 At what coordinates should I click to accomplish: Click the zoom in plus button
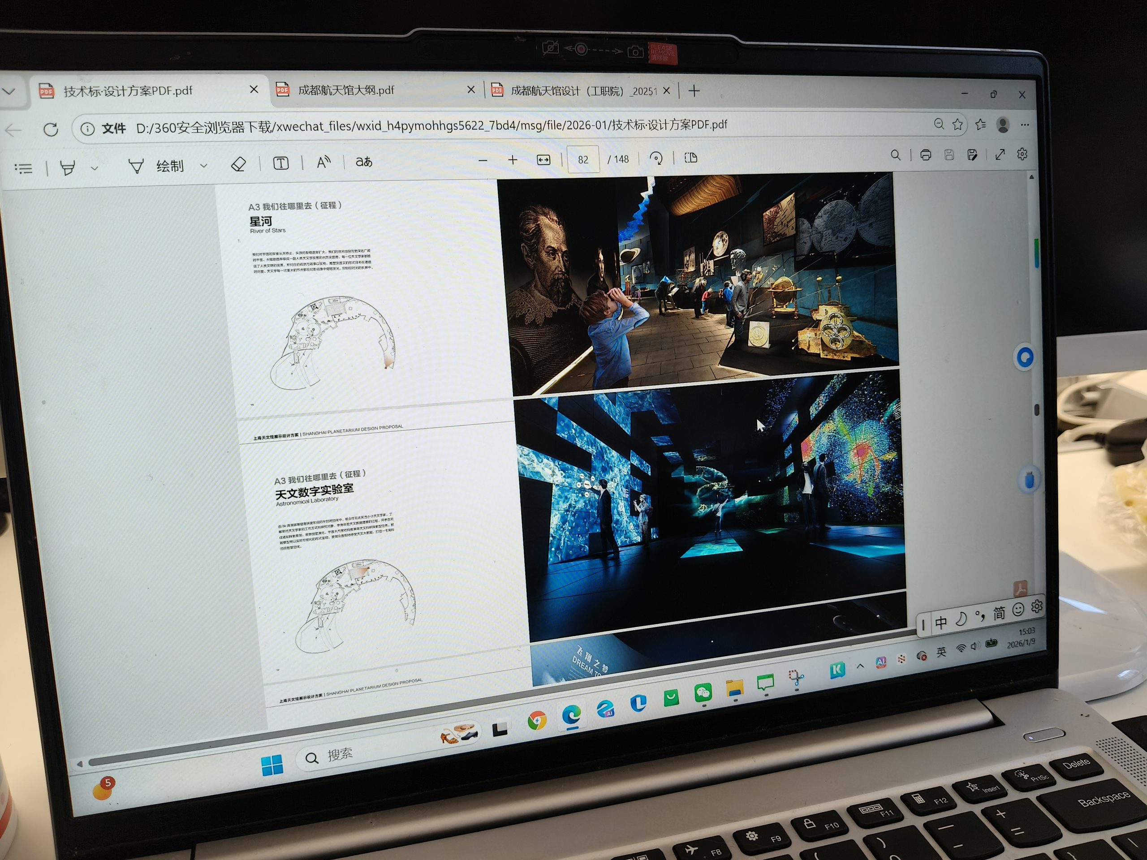pyautogui.click(x=512, y=160)
